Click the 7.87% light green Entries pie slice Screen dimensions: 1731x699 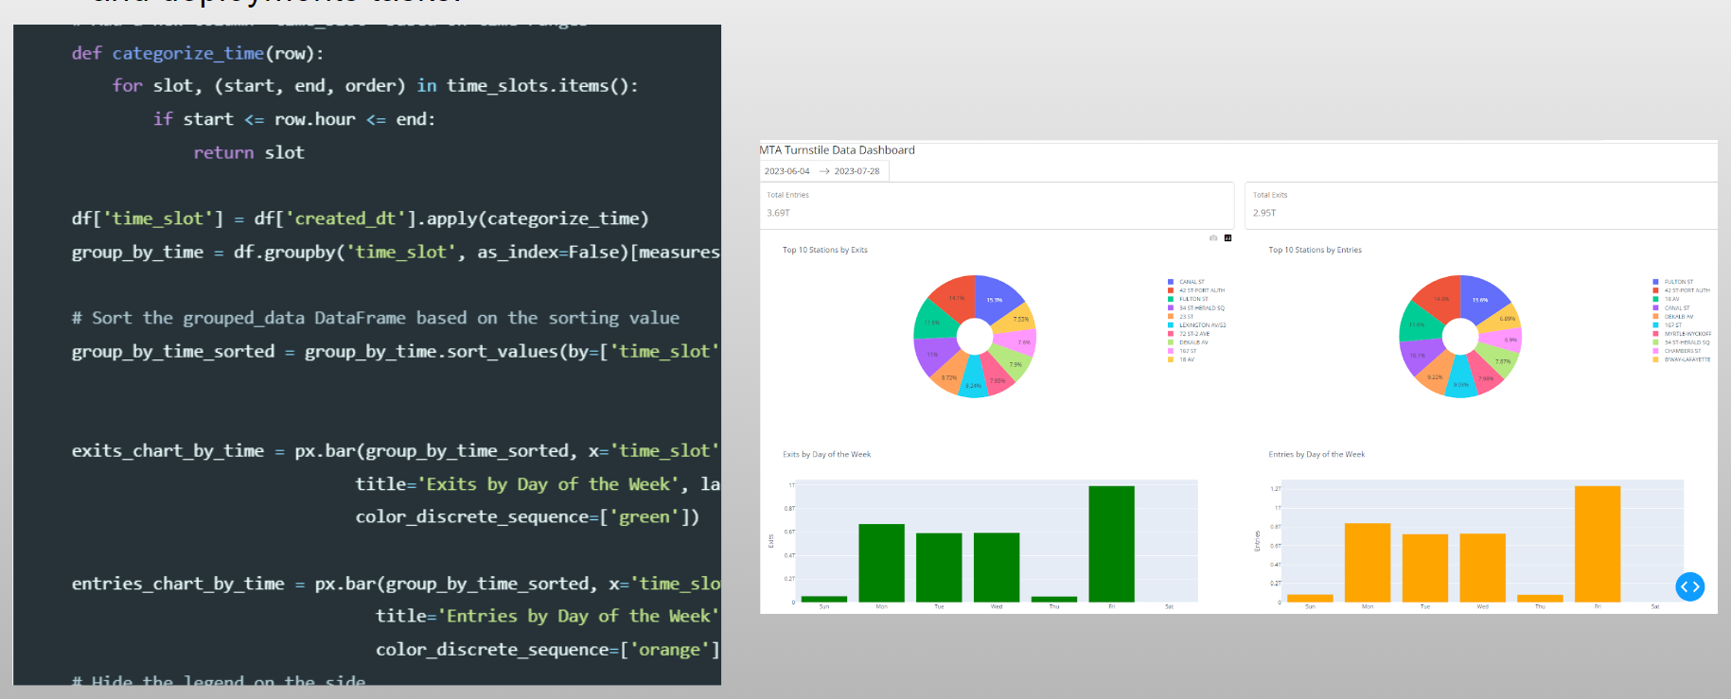click(x=1501, y=360)
